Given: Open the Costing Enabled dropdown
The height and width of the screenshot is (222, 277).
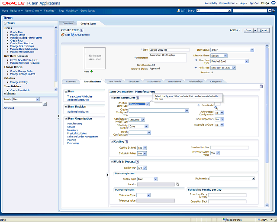Looking at the screenshot, I should click(144, 148).
